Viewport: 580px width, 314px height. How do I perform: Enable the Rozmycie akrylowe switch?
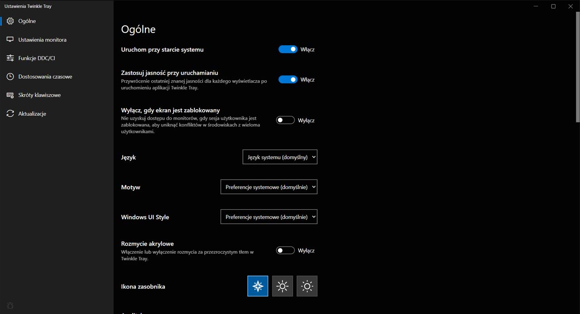[x=285, y=251]
